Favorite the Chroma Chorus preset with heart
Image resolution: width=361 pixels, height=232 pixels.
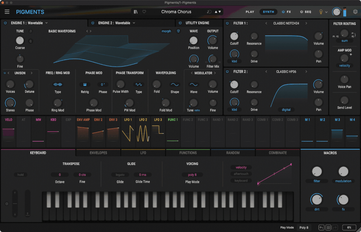144,12
